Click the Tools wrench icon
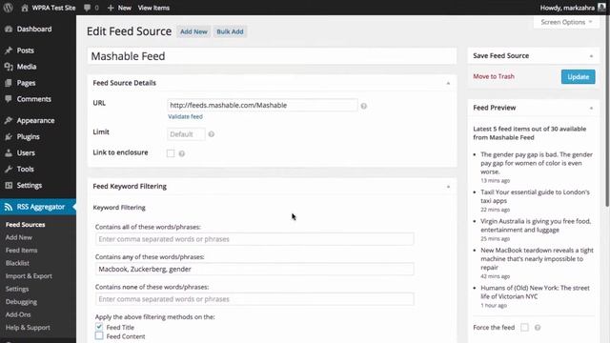The image size is (610, 343). (9, 170)
